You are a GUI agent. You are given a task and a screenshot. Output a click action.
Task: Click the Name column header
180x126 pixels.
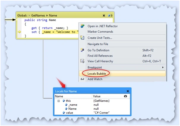(73, 96)
